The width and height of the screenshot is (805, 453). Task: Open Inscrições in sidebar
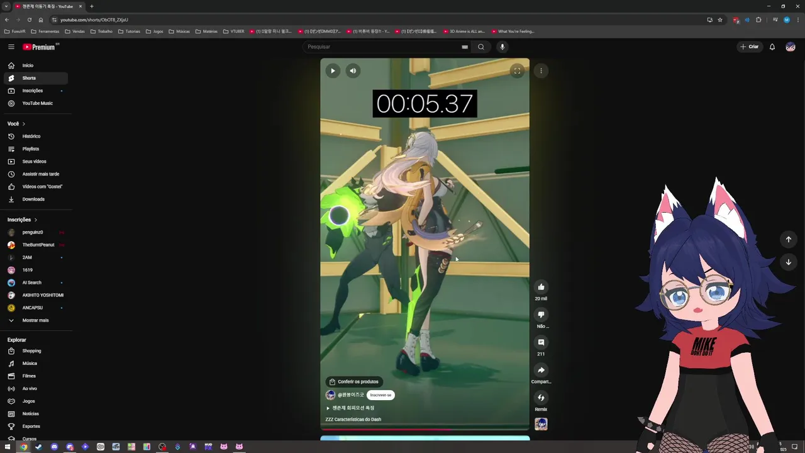pos(36,91)
